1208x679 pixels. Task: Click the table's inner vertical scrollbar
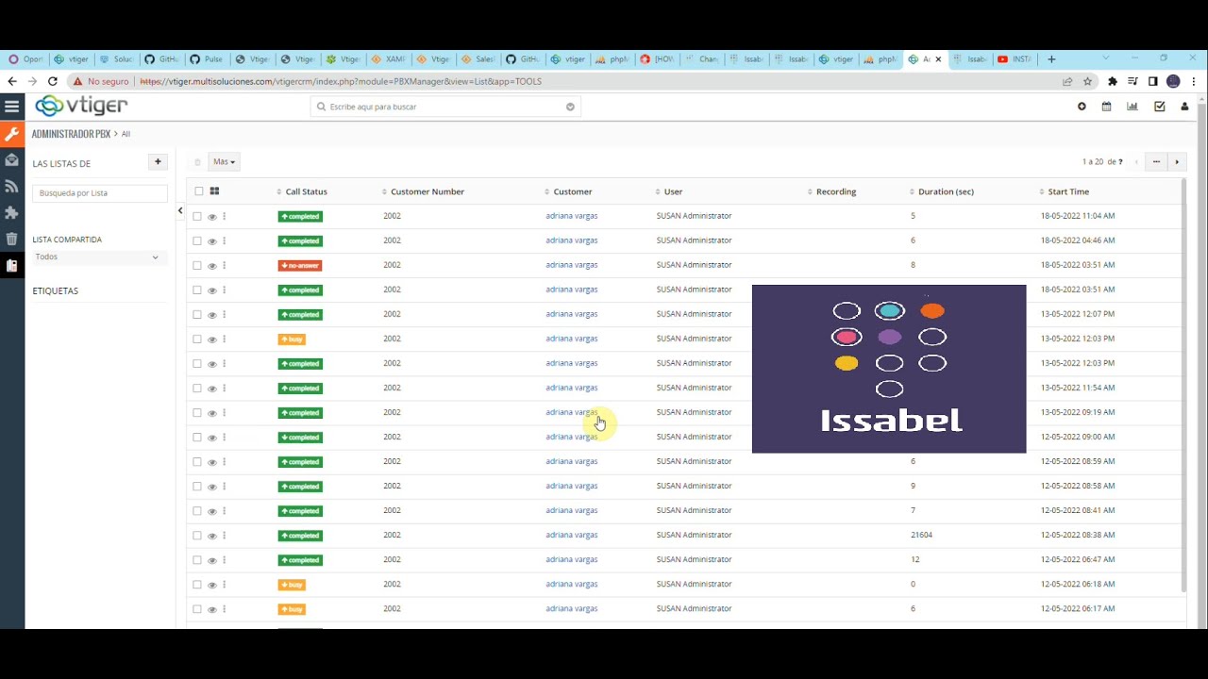(x=1183, y=385)
